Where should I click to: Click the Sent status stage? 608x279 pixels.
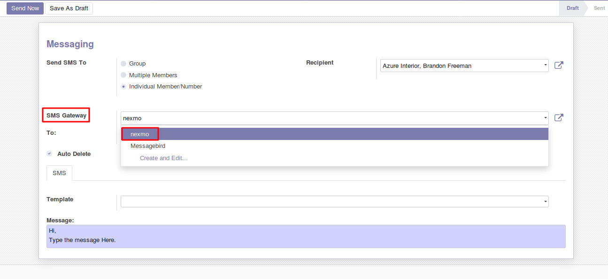tap(599, 8)
